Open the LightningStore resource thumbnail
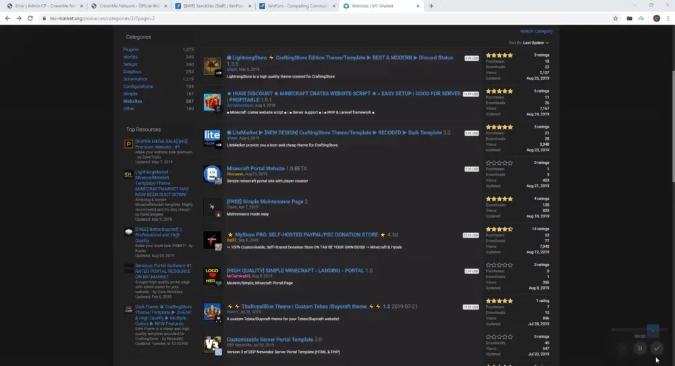Screen dimensions: 675x366 pyautogui.click(x=212, y=66)
